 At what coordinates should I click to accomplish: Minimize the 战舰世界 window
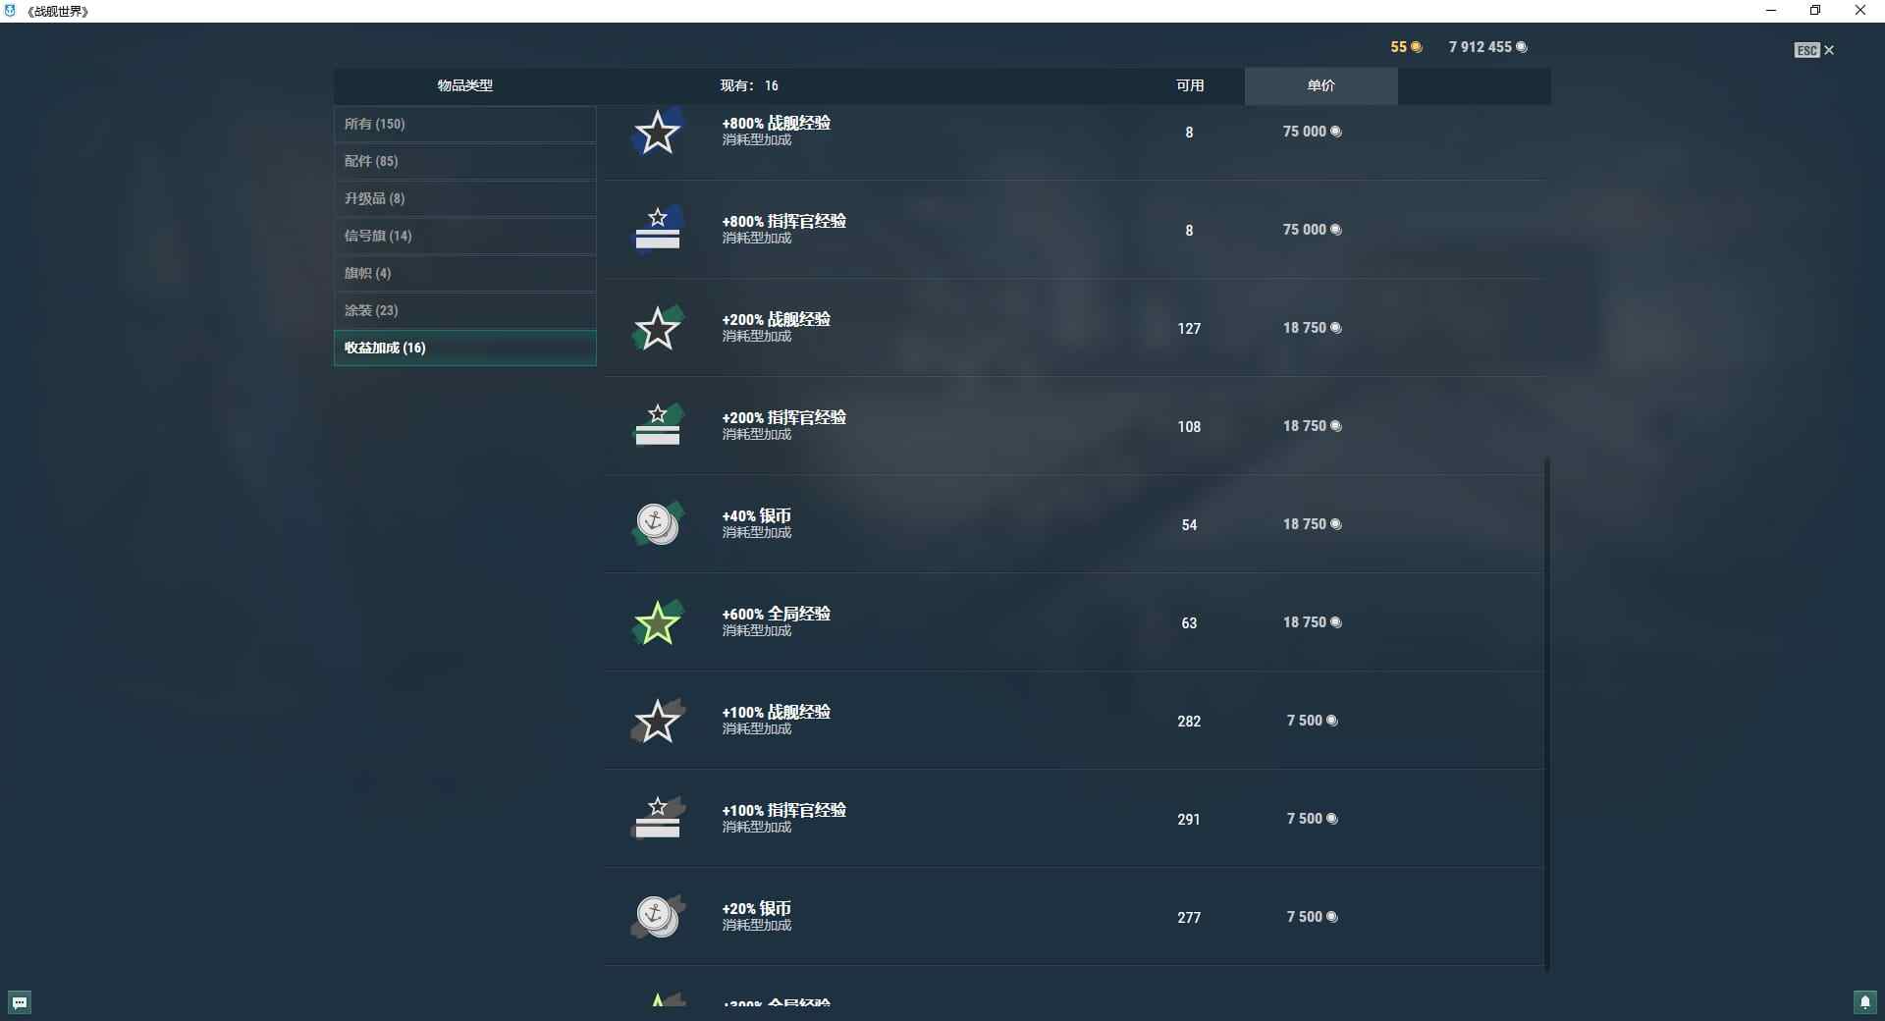pos(1771,11)
